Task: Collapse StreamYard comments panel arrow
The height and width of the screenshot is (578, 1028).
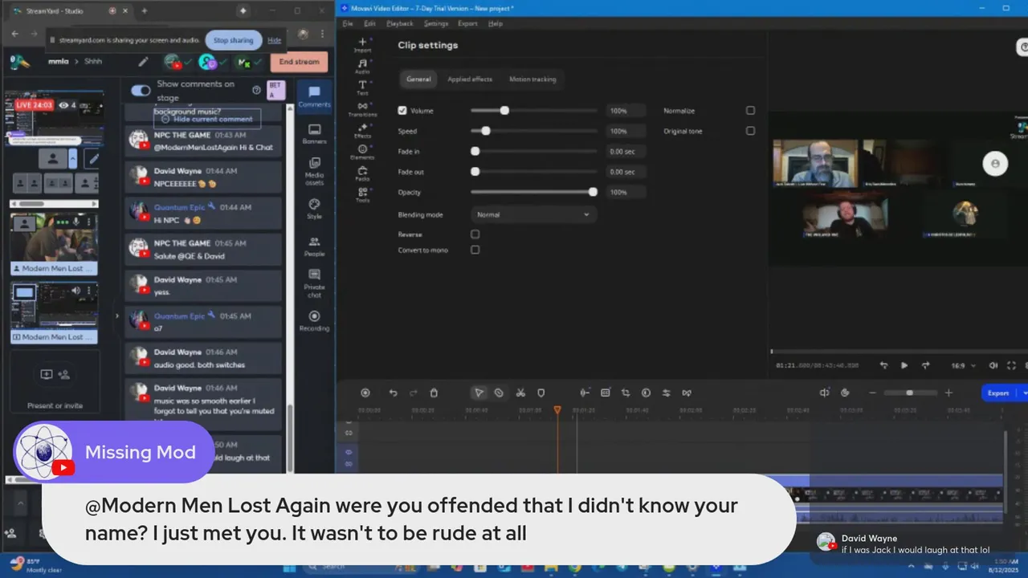Action: coord(117,315)
